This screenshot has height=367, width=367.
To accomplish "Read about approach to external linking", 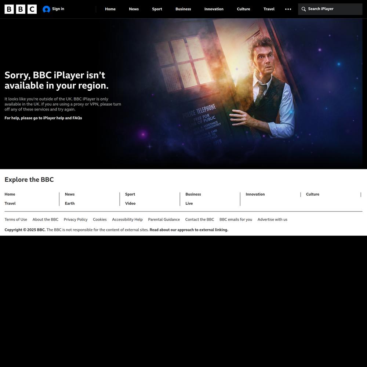I will click(189, 230).
